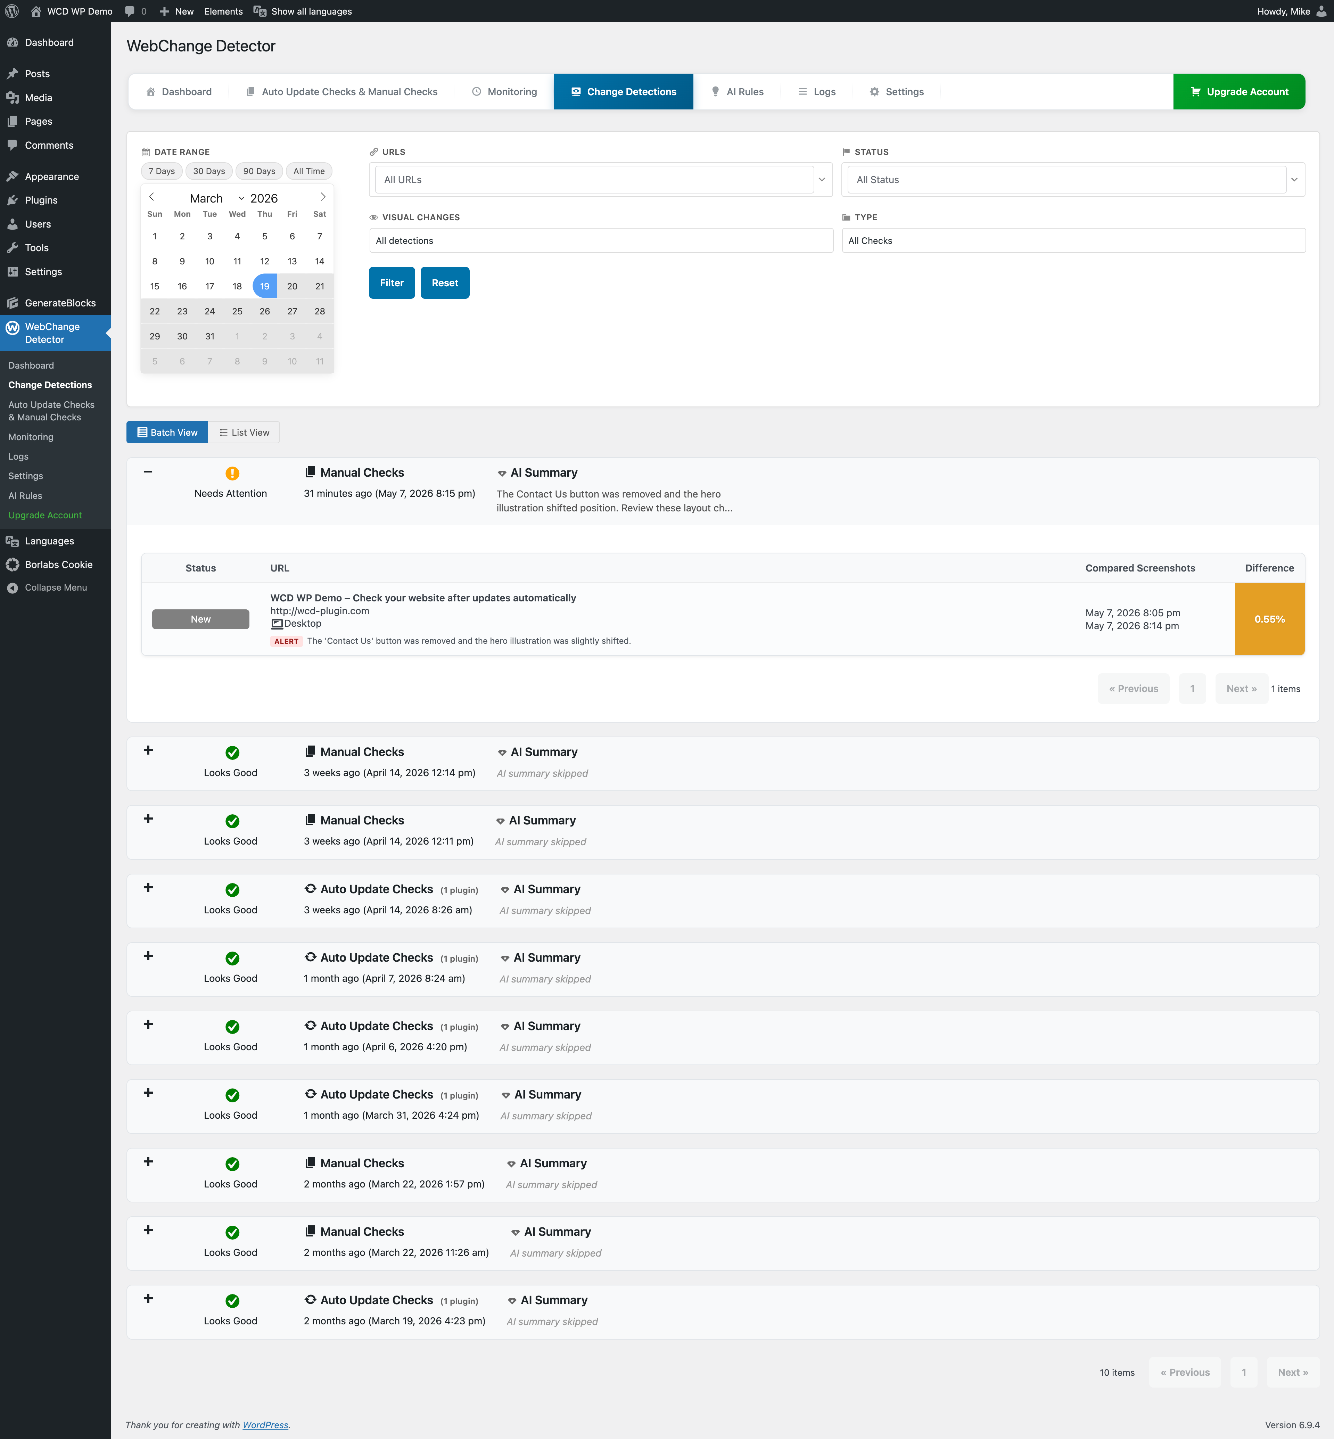
Task: Select the 30 Days date range
Action: 209,171
